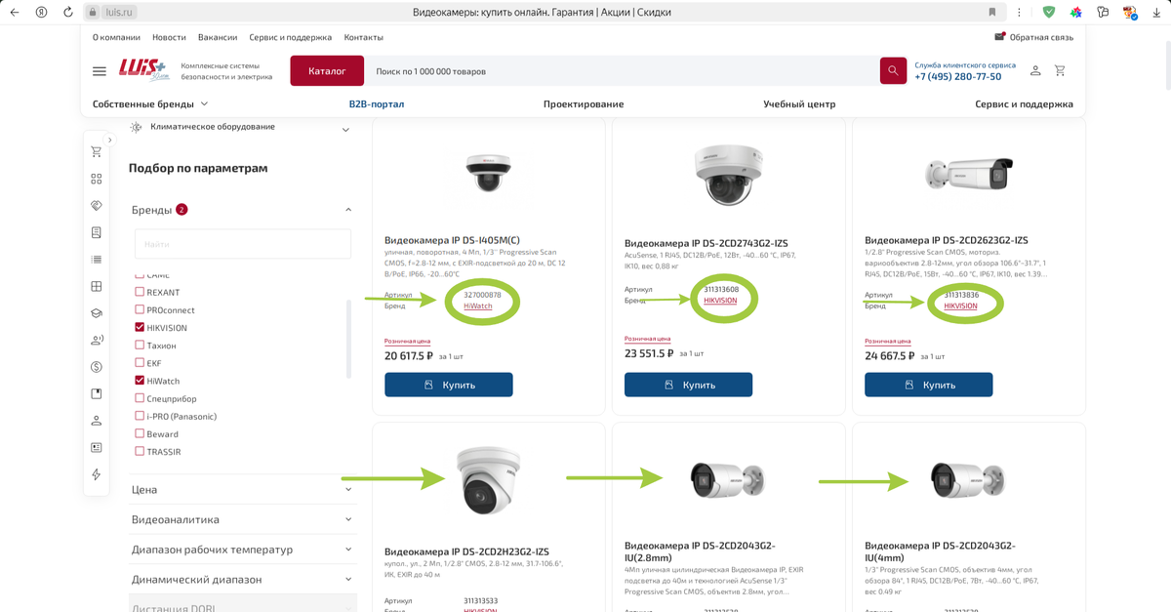Expand the Цена filter section
Image resolution: width=1171 pixels, height=612 pixels.
pos(240,490)
